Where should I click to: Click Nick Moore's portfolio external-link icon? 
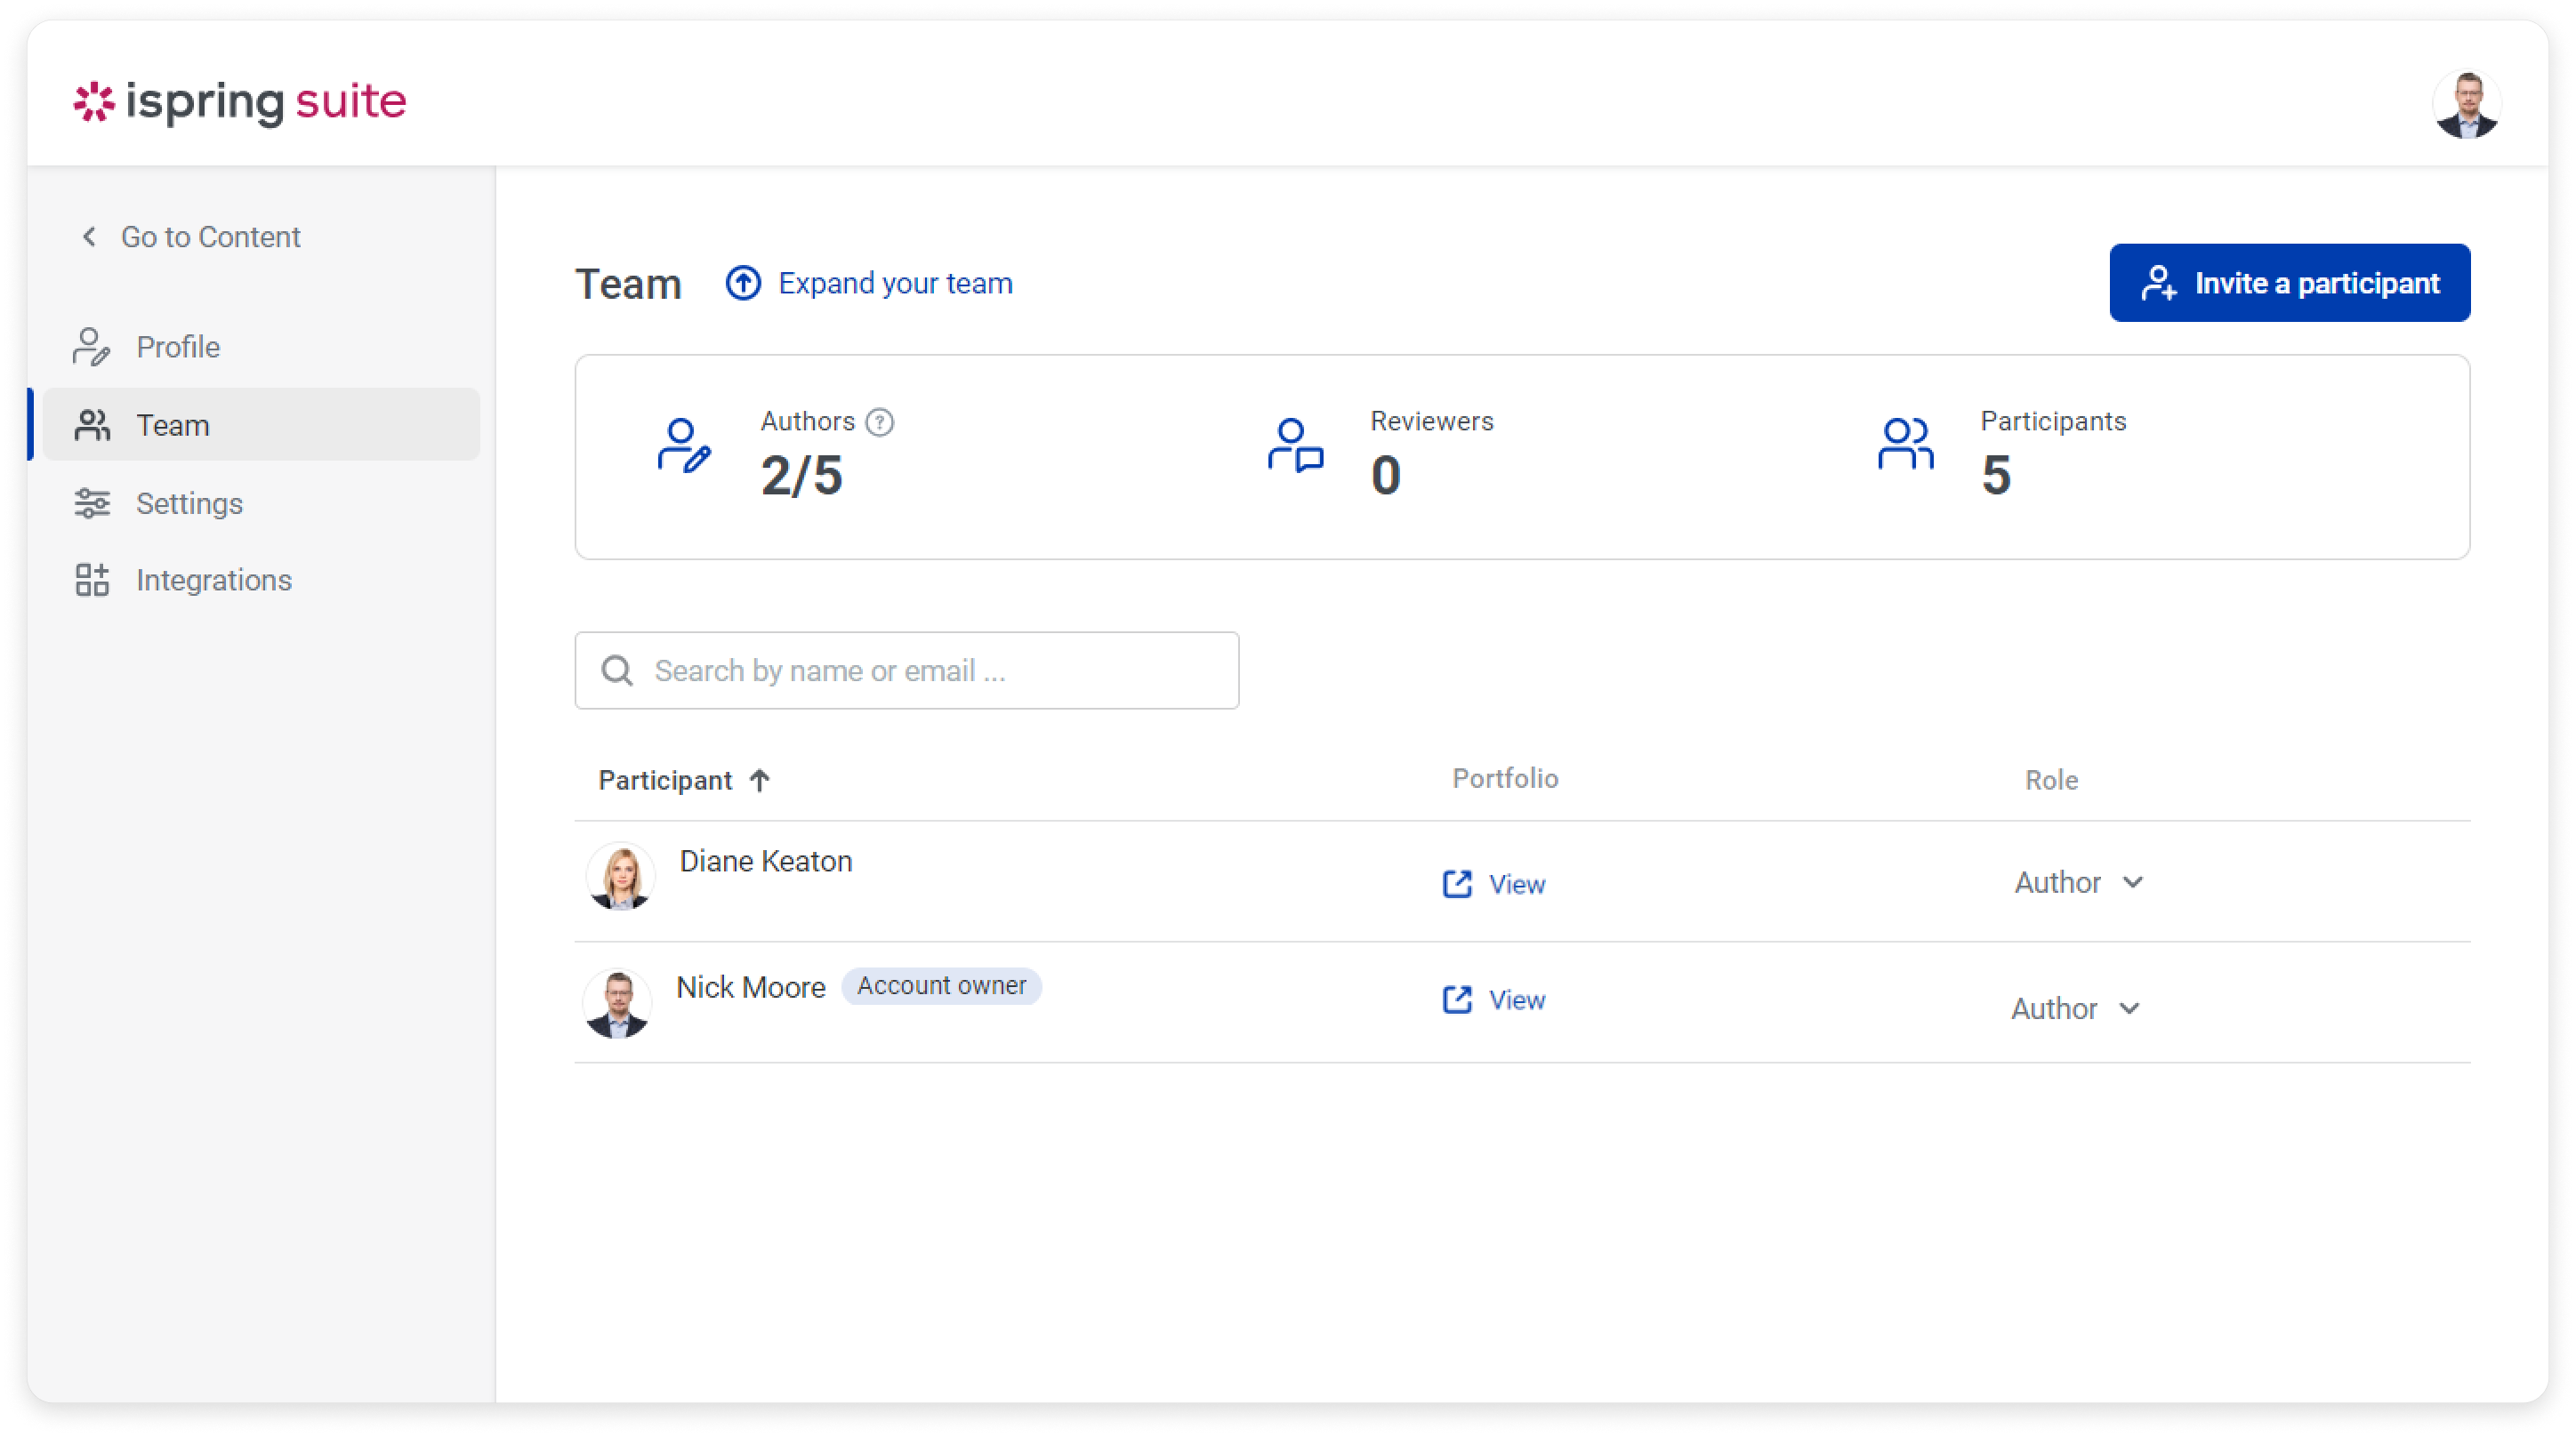click(x=1457, y=999)
